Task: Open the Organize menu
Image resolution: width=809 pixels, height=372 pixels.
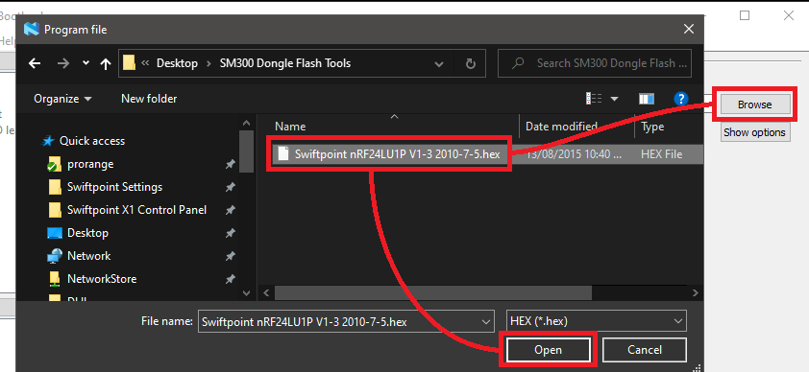Action: click(x=62, y=99)
